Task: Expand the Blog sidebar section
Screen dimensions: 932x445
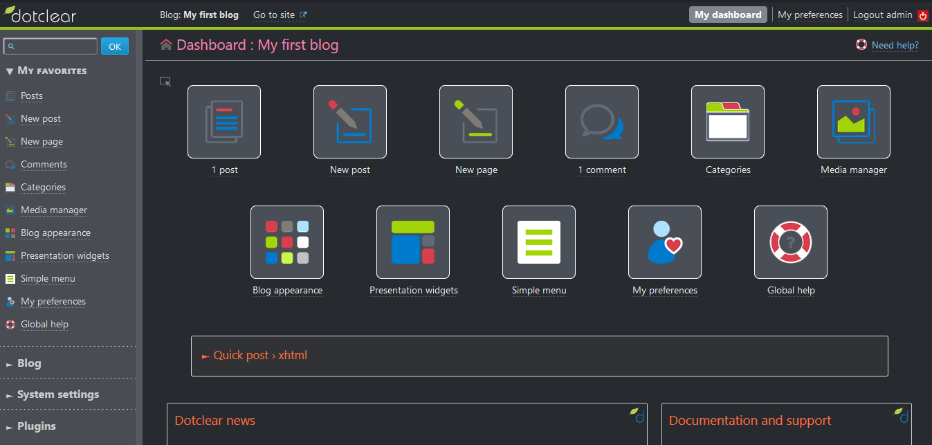Action: tap(29, 363)
